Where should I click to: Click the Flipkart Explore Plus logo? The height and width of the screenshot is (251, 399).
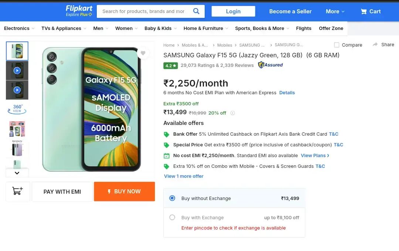click(79, 11)
